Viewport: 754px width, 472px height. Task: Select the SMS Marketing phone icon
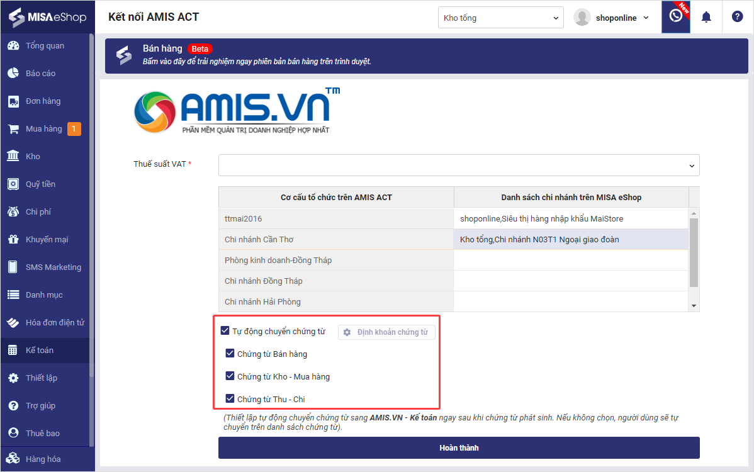[x=13, y=267]
